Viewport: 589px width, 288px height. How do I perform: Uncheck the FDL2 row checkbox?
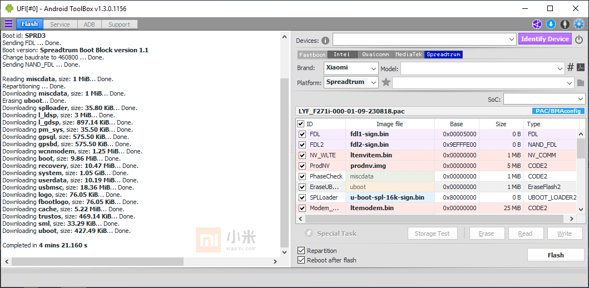pos(301,145)
